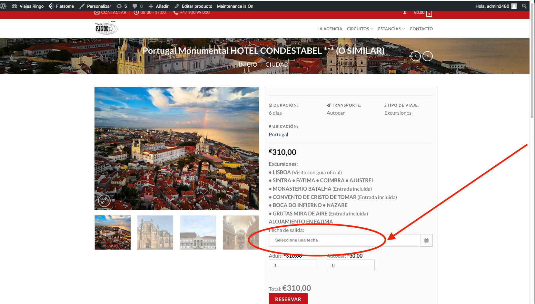Follow the Portugal location link

278,135
